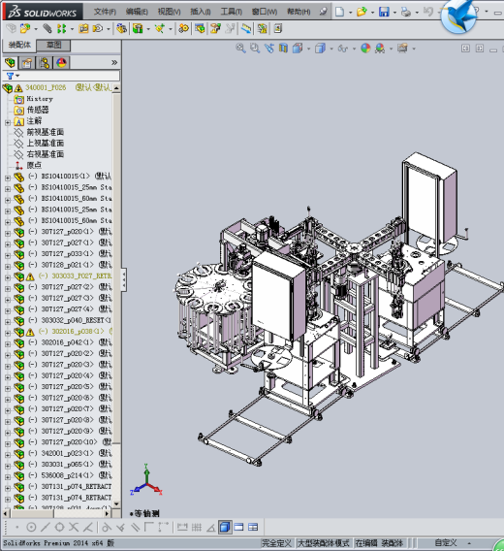Click the DisplayManager color sphere tab

tap(61, 63)
